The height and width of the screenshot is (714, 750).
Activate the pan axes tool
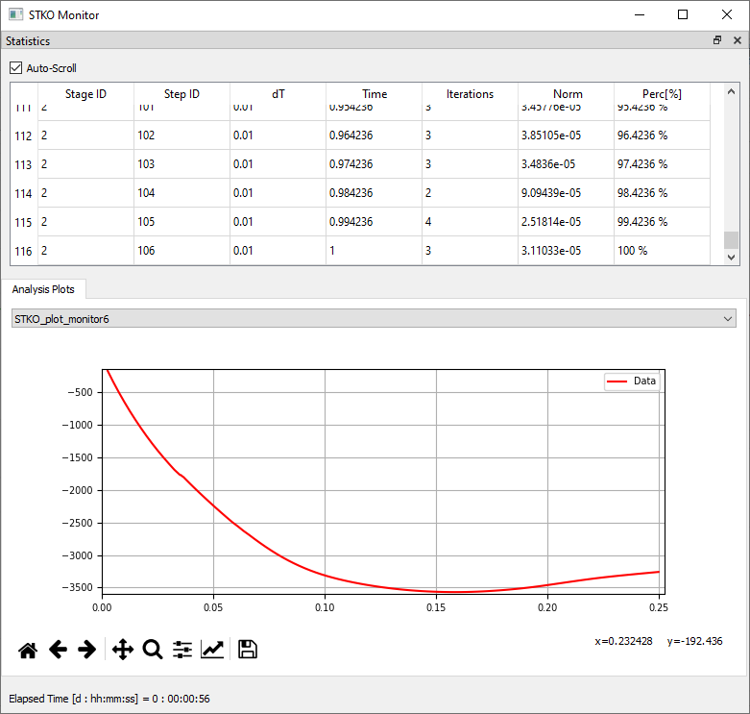pyautogui.click(x=123, y=650)
